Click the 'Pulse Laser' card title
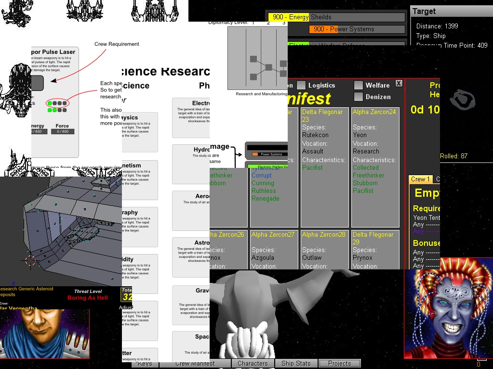 click(53, 52)
